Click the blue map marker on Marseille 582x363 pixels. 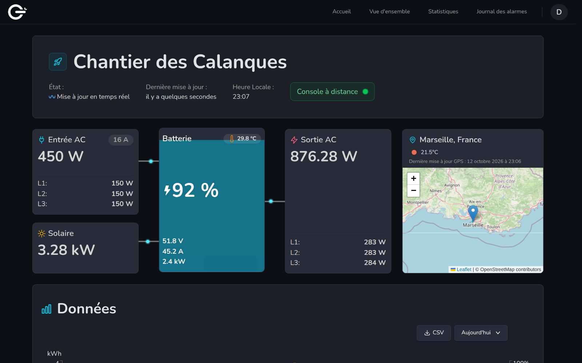coord(473,213)
